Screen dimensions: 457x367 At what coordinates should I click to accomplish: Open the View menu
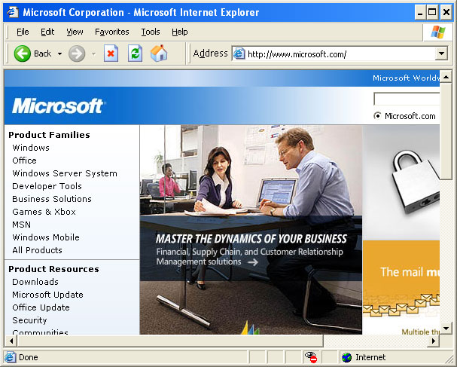pos(75,32)
